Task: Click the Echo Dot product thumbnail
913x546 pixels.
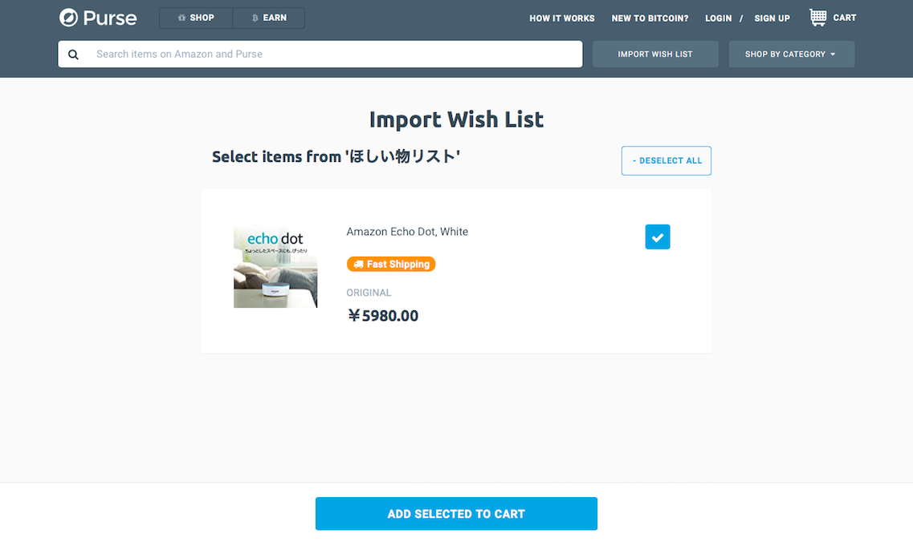Action: tap(275, 267)
